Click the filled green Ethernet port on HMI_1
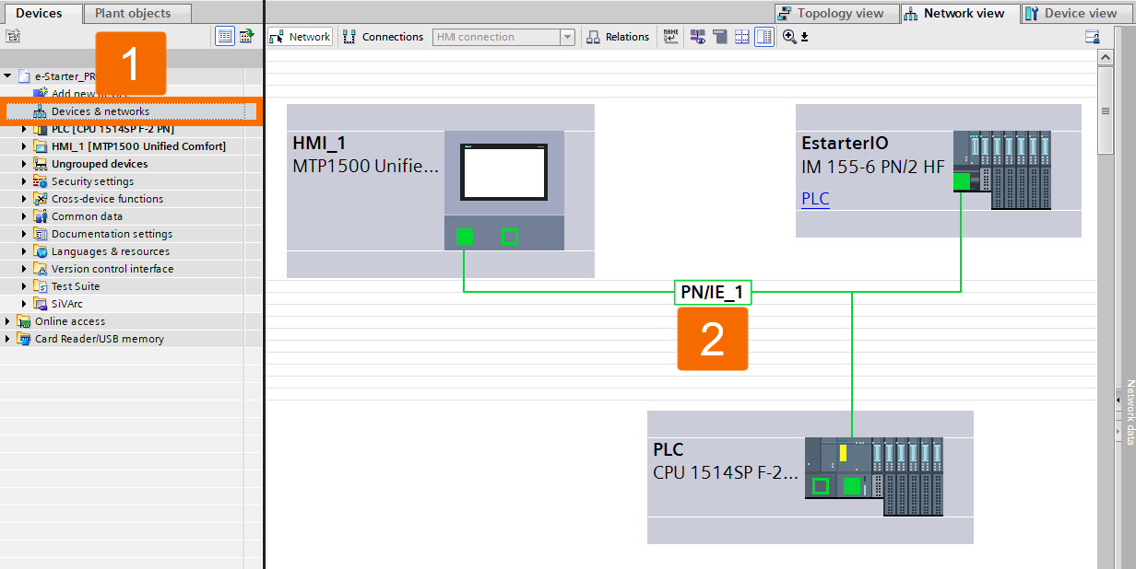The image size is (1136, 569). pos(466,236)
